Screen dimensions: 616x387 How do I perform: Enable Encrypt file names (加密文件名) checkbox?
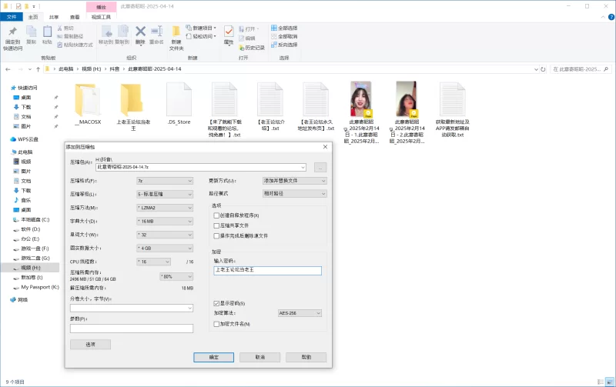(x=216, y=324)
